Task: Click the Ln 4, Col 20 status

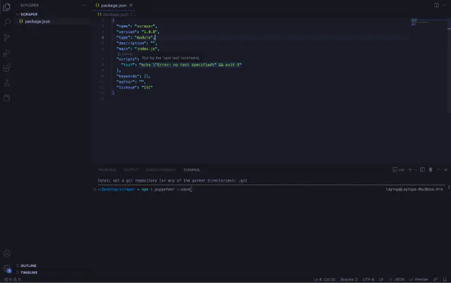Action: click(324, 279)
